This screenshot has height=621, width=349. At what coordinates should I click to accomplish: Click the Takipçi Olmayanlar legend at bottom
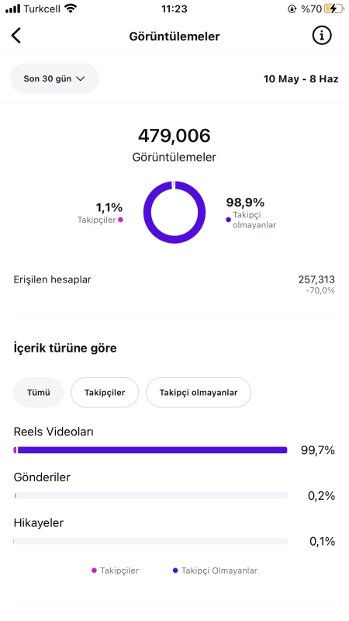tap(215, 571)
